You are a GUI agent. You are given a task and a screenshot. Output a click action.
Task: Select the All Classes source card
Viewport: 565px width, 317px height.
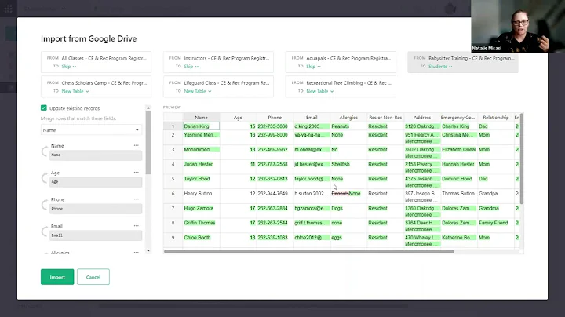(96, 62)
